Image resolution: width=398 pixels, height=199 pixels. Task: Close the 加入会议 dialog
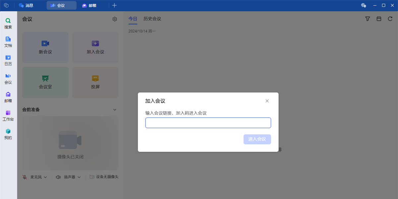[267, 101]
